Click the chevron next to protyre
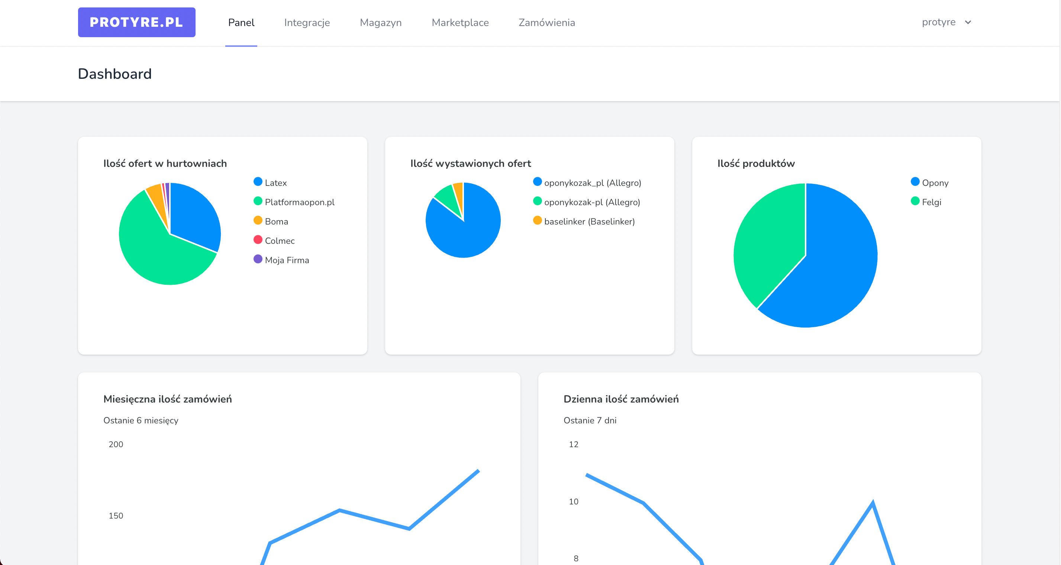1061x565 pixels. pyautogui.click(x=968, y=22)
